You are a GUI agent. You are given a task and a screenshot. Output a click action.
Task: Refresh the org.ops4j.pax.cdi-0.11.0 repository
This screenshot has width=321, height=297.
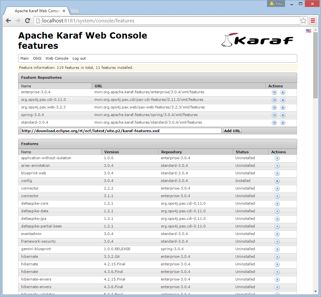coord(274,100)
